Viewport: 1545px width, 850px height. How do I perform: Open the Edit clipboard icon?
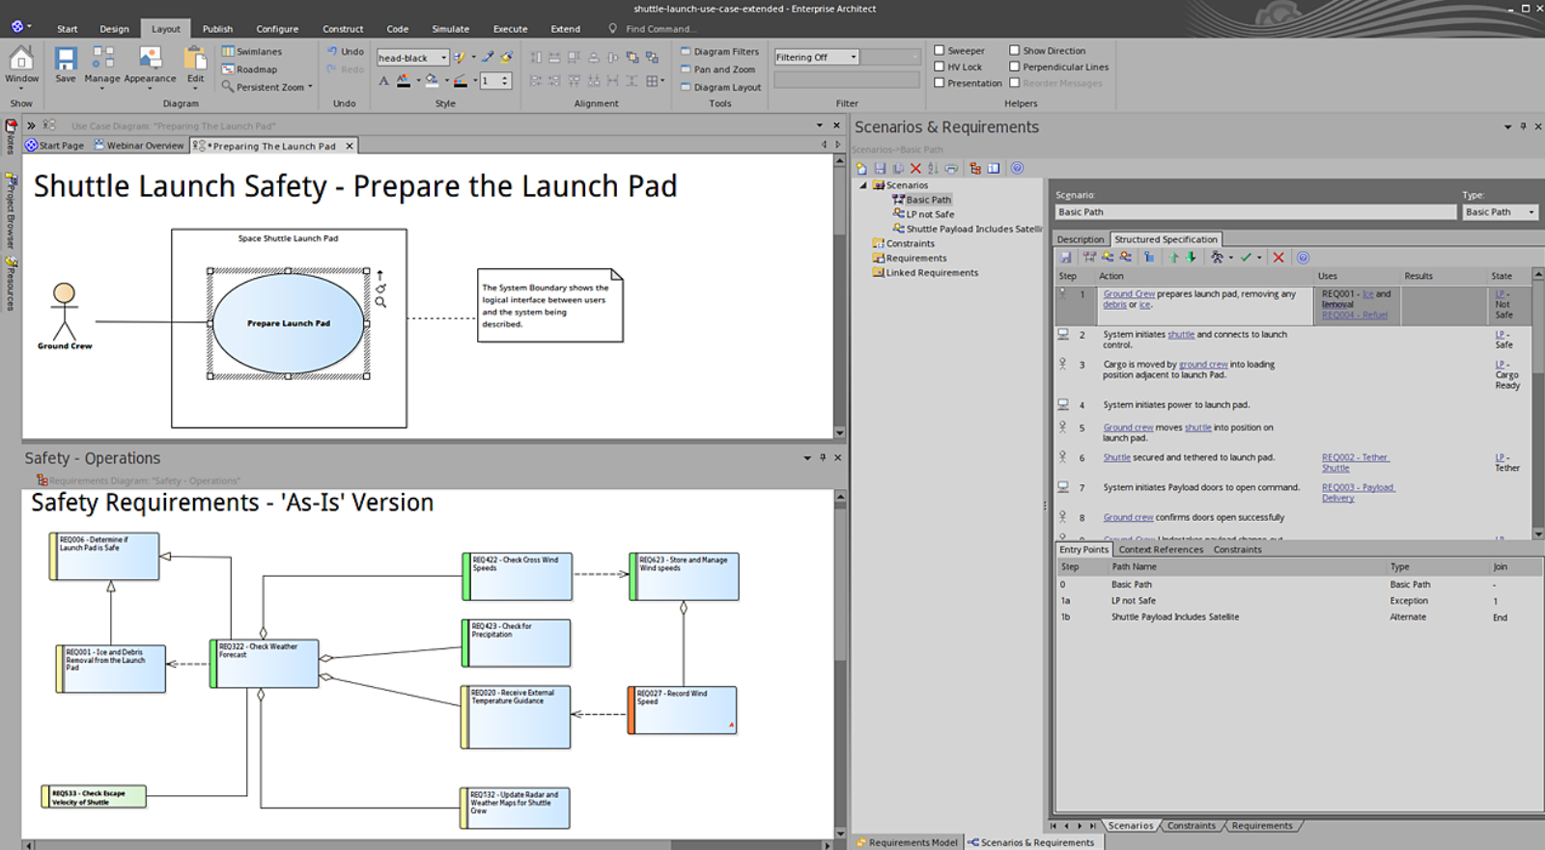click(x=195, y=59)
